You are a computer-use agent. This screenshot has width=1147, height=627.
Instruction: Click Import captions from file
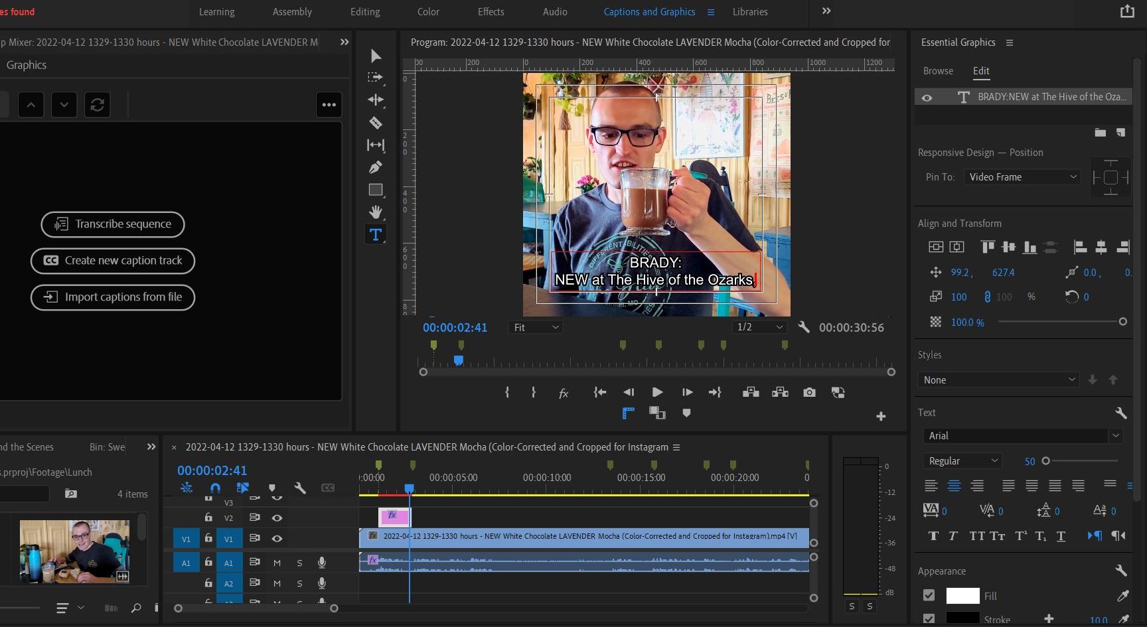click(x=113, y=297)
